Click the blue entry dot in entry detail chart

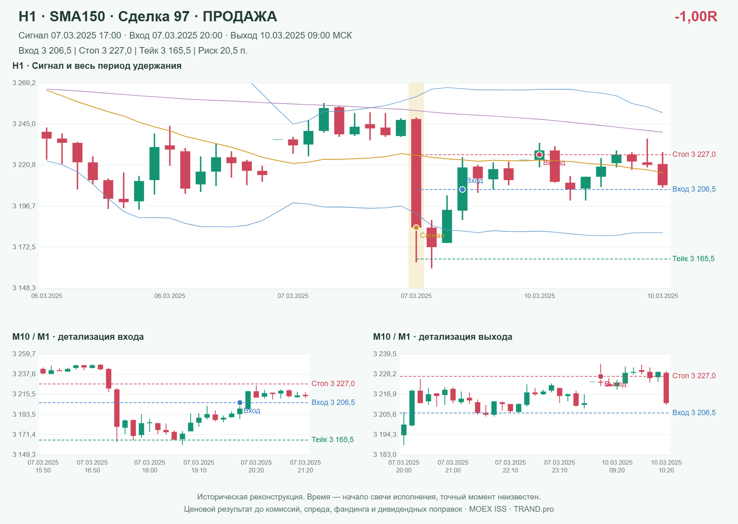240,403
